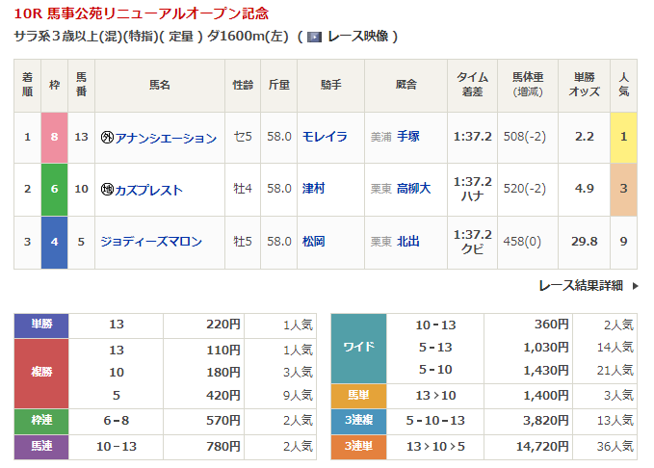View jockey 津村 profile
This screenshot has width=654, height=468.
coord(313,189)
